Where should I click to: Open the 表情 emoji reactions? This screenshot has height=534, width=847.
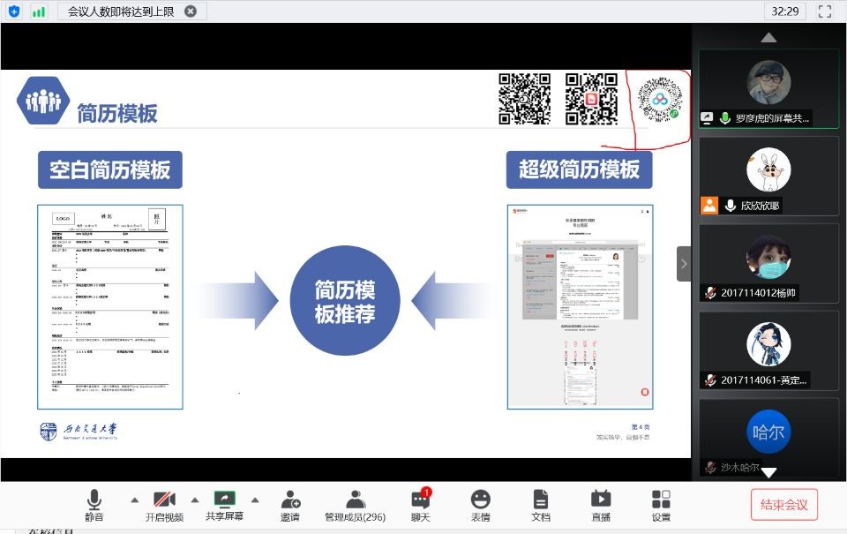pyautogui.click(x=480, y=506)
